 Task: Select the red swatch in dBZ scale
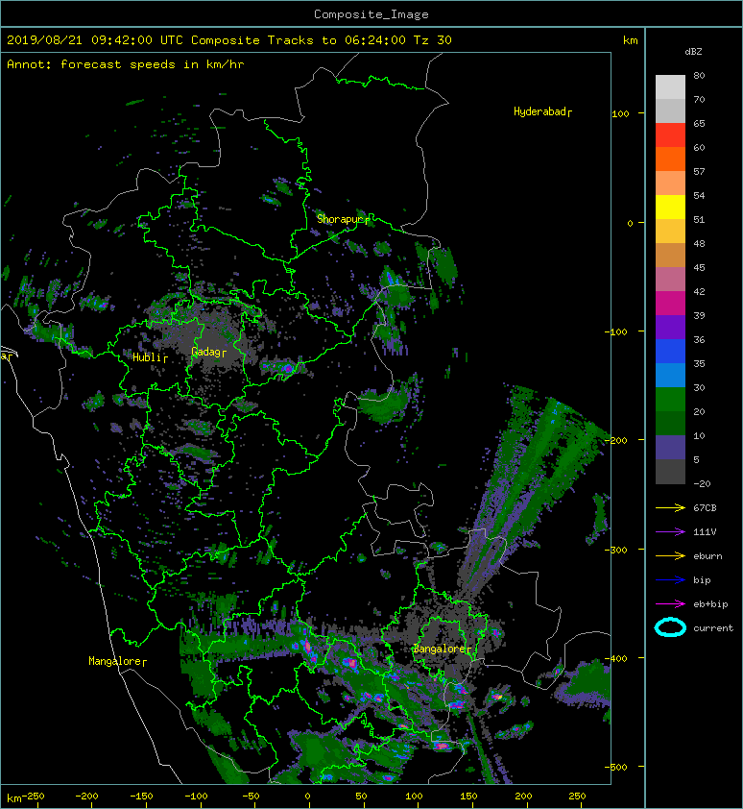click(670, 135)
